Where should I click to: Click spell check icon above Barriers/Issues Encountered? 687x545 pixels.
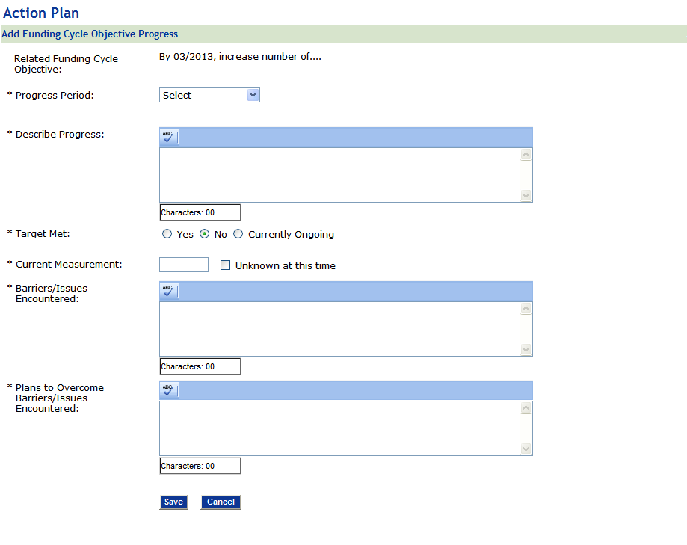(x=169, y=291)
